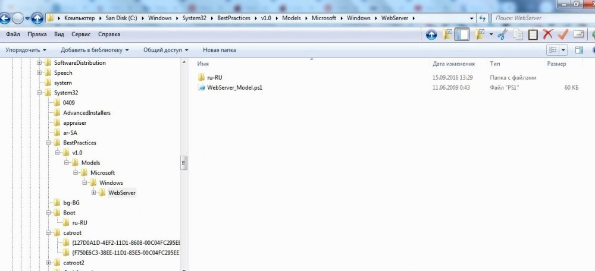Select ru-RU folder in the file list

coord(214,78)
